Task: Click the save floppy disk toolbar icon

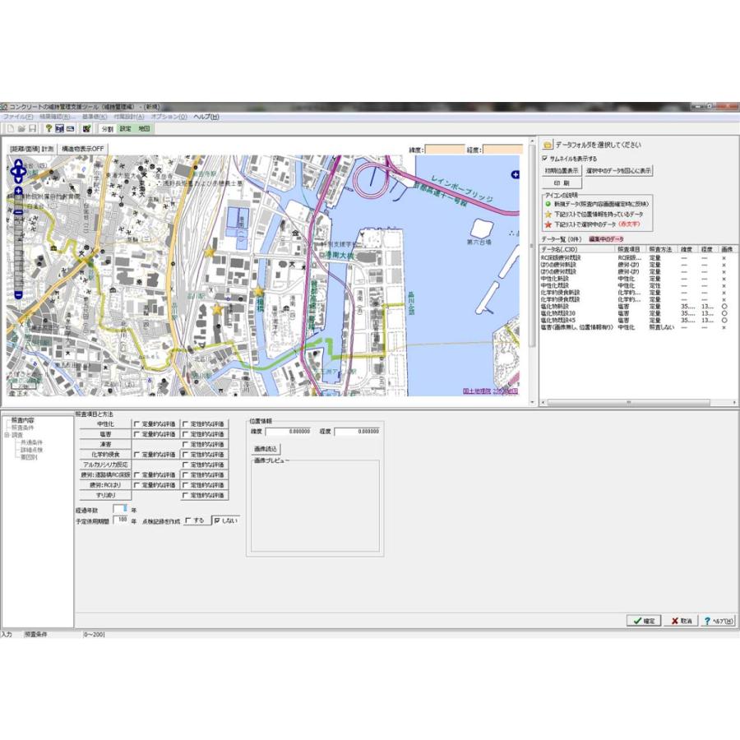Action: point(33,128)
